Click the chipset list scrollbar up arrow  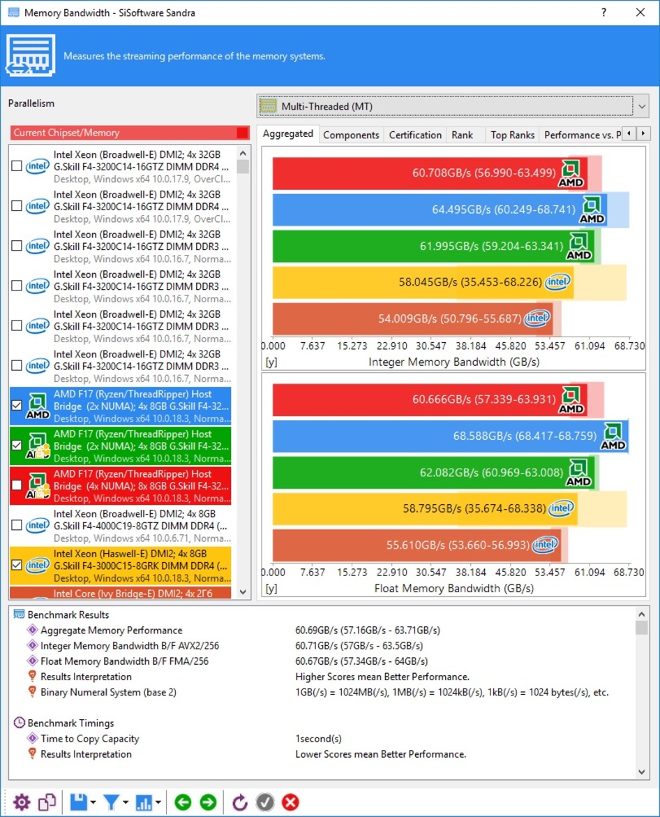pos(243,153)
